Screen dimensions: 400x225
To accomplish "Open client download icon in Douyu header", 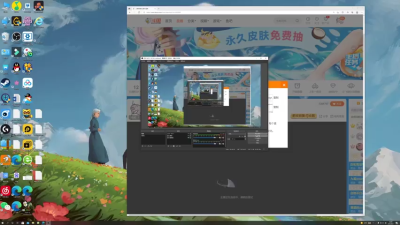I will point(325,19).
